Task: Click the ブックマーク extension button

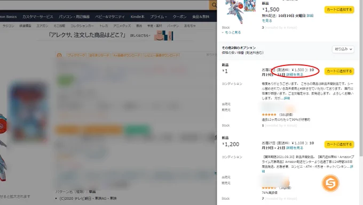Action: point(76,55)
